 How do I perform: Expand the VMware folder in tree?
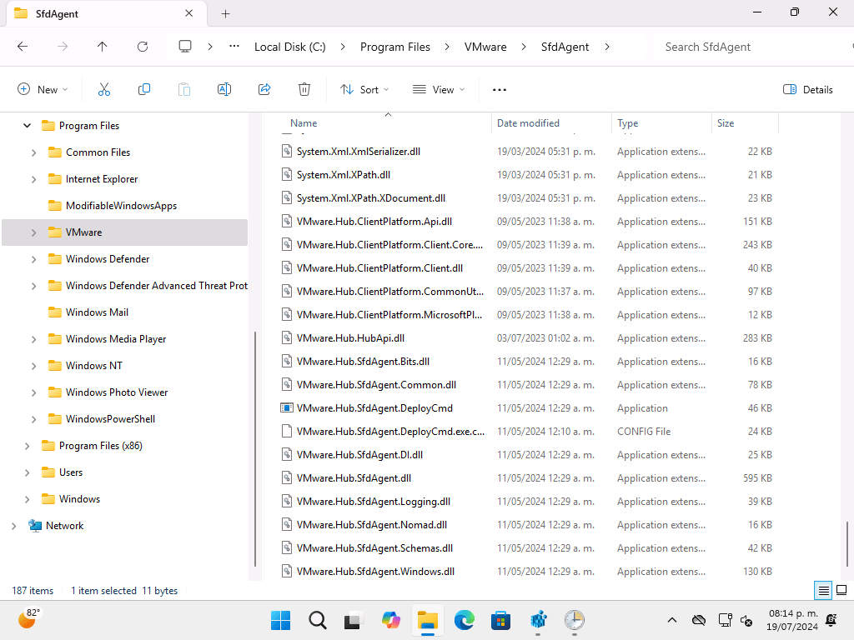33,232
